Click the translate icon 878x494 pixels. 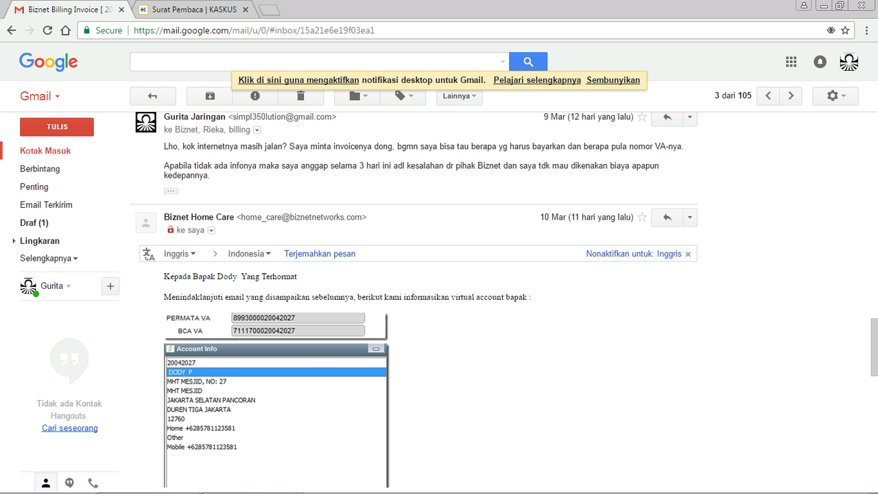[x=149, y=255]
